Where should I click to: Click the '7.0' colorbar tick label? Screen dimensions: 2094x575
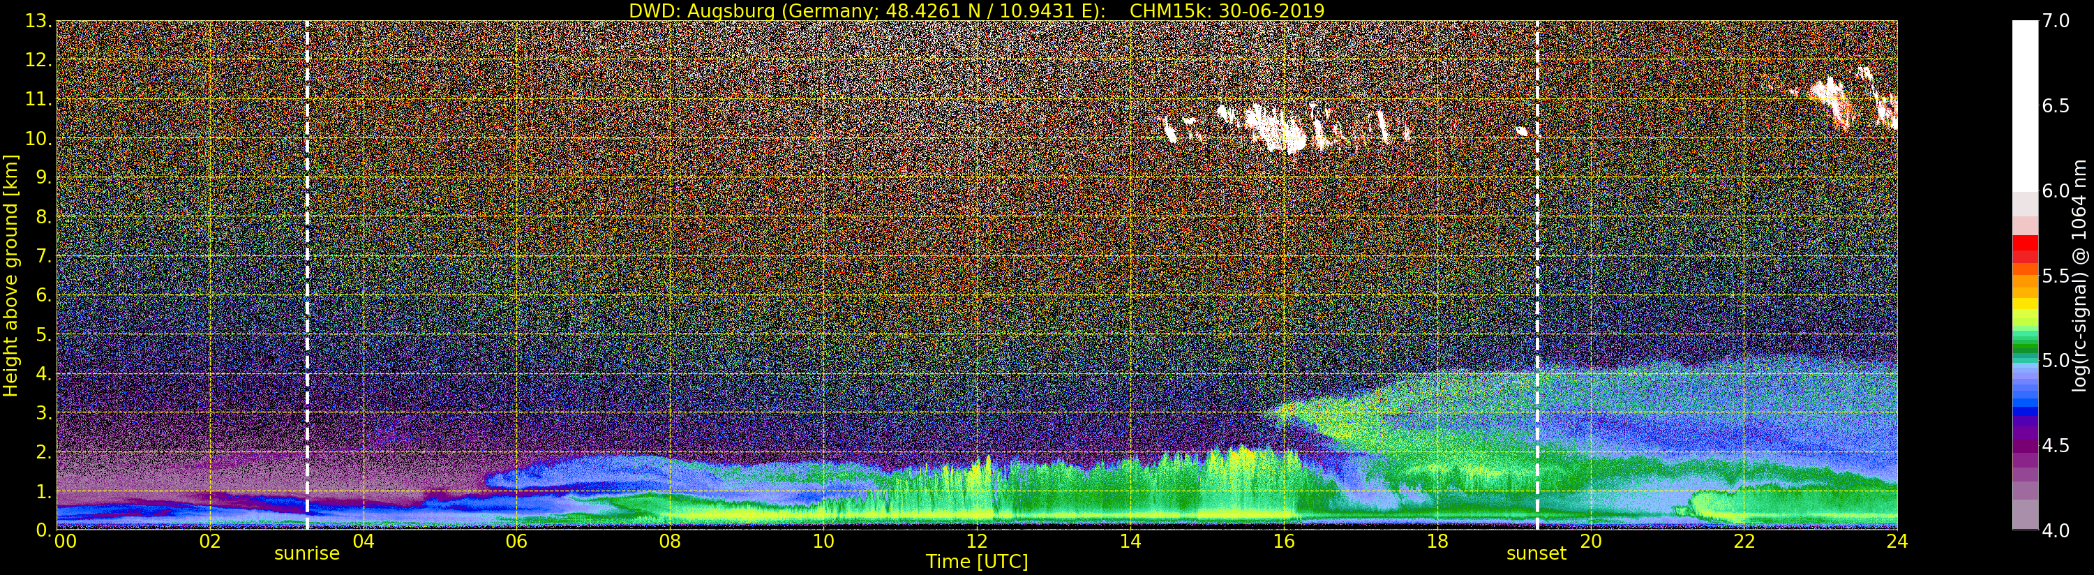tap(2056, 21)
